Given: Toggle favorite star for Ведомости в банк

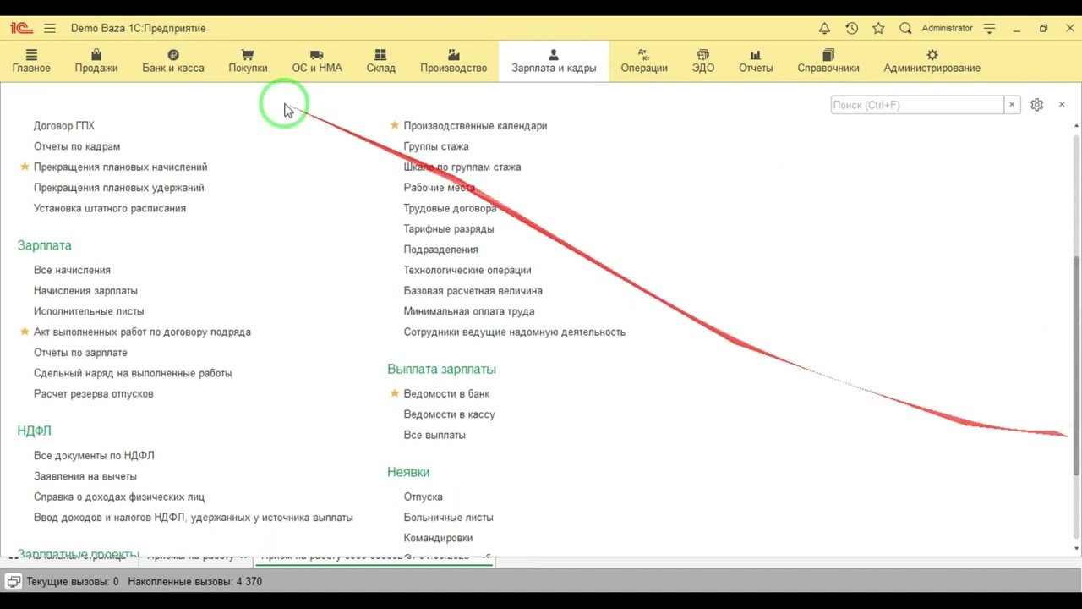Looking at the screenshot, I should pos(395,393).
